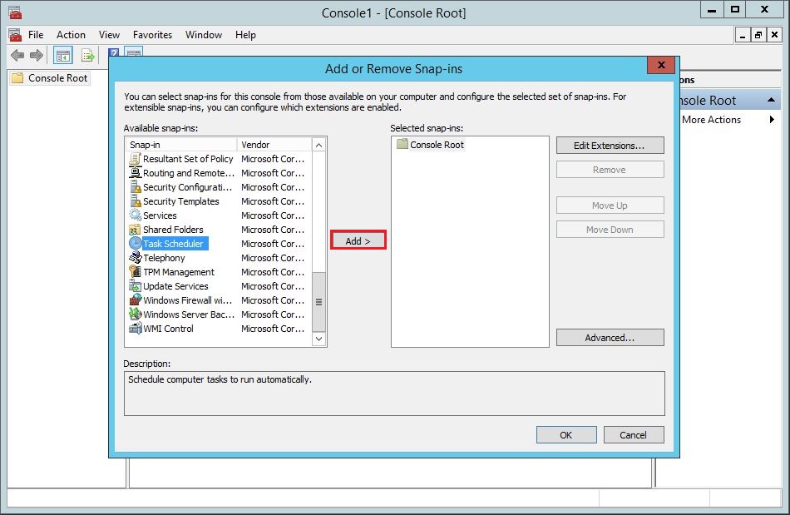790x515 pixels.
Task: Toggle Show/Hide Console Tree toolbar icon
Action: [x=63, y=56]
